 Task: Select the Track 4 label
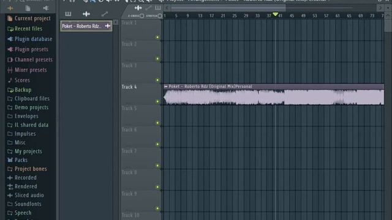point(129,87)
